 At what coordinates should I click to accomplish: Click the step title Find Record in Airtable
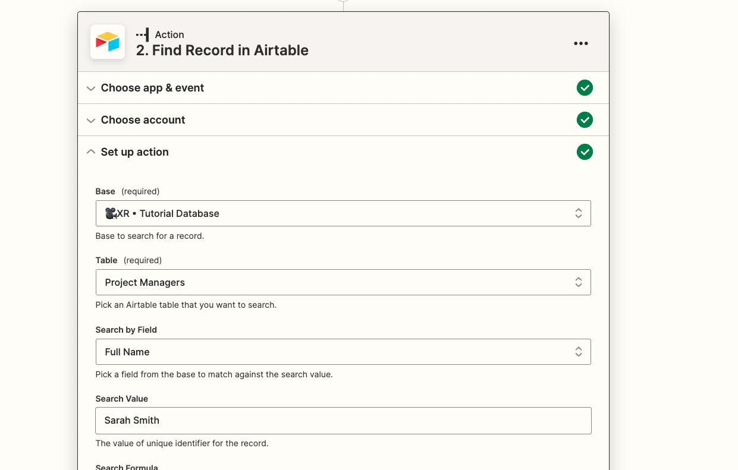[222, 51]
